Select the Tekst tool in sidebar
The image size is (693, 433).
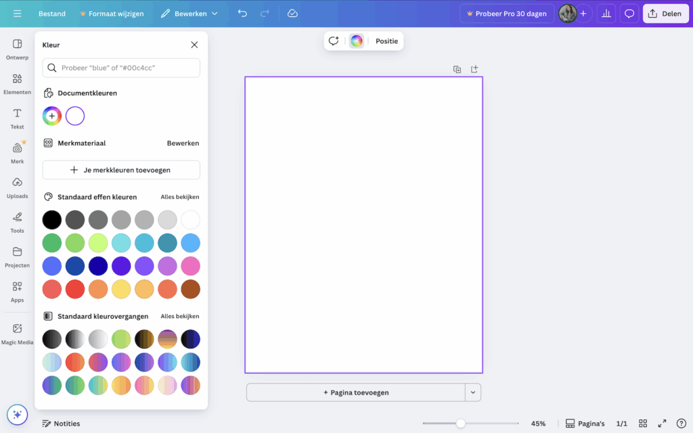(x=17, y=118)
